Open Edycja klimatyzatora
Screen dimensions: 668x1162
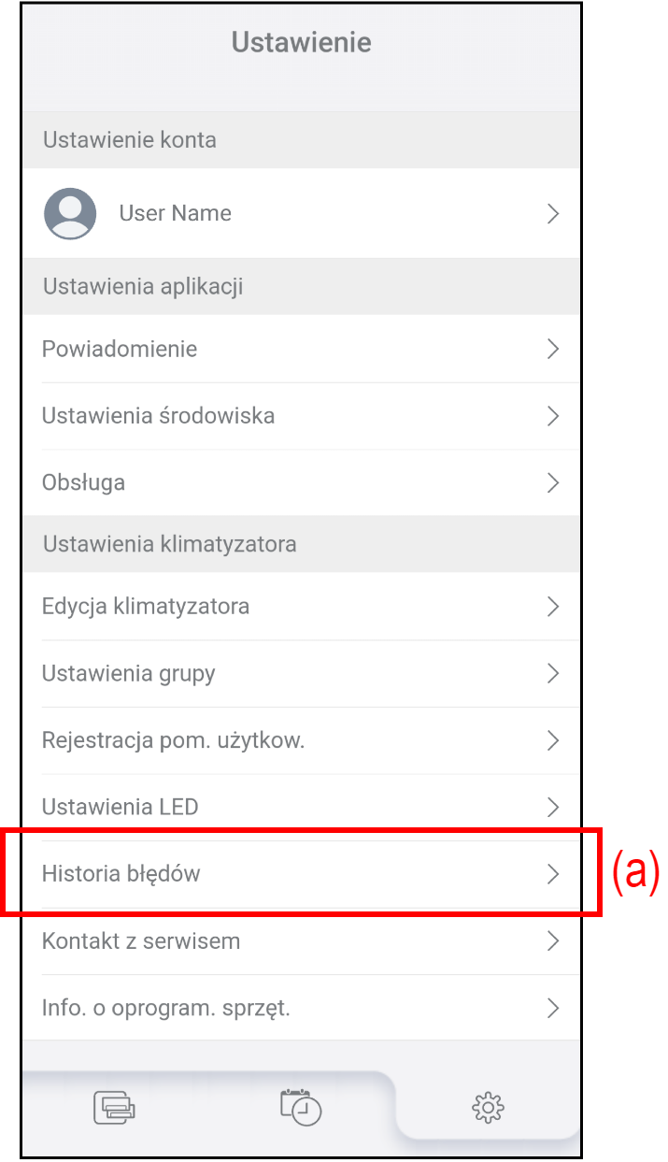pyautogui.click(x=146, y=607)
